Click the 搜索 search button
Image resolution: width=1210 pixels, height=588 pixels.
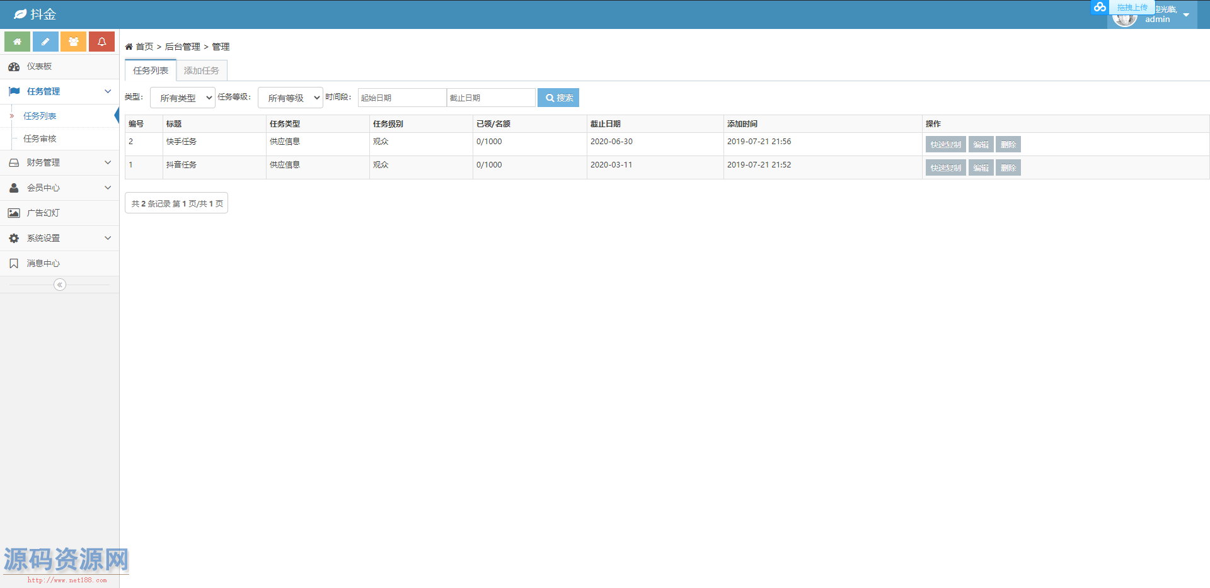click(558, 98)
